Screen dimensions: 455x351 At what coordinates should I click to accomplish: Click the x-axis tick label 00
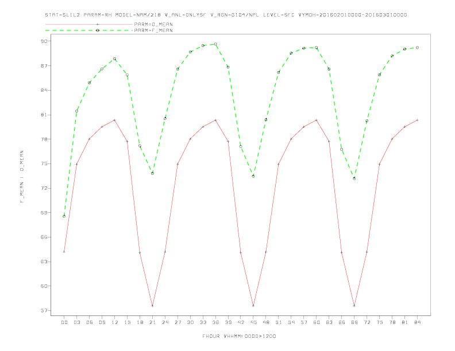coord(64,322)
